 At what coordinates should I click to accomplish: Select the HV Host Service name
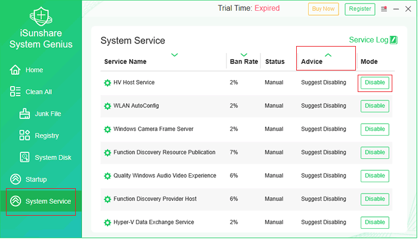pyautogui.click(x=134, y=82)
